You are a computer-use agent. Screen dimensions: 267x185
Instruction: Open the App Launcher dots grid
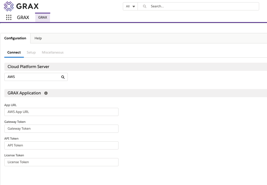click(x=9, y=17)
